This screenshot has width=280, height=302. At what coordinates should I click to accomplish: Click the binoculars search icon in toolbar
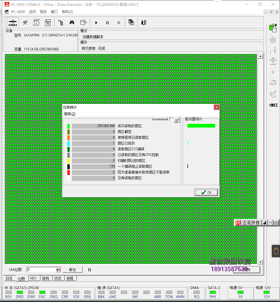point(72,23)
